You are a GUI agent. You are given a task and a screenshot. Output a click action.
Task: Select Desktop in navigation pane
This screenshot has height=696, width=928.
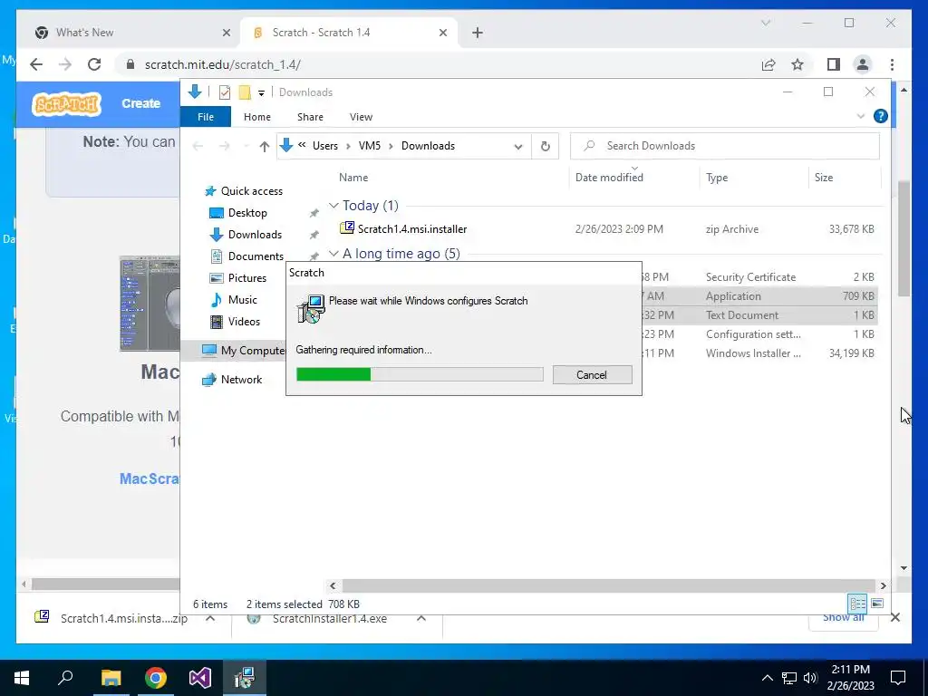(239, 213)
